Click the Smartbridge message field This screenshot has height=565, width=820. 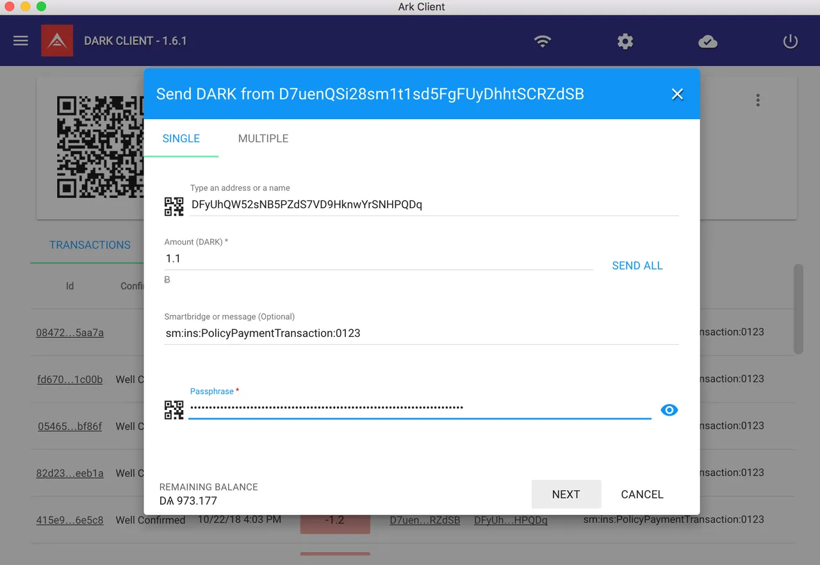pos(421,333)
